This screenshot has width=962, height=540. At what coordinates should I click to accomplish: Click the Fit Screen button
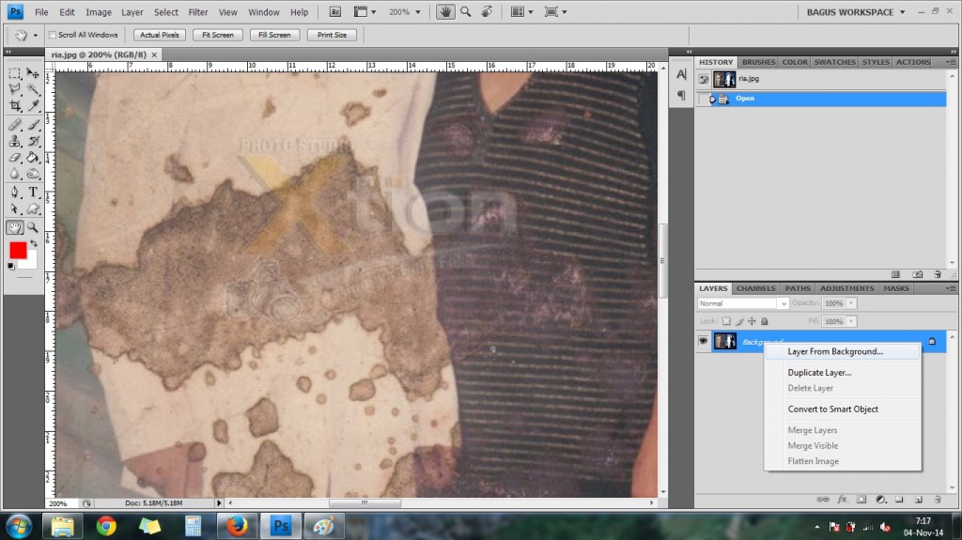(x=218, y=35)
